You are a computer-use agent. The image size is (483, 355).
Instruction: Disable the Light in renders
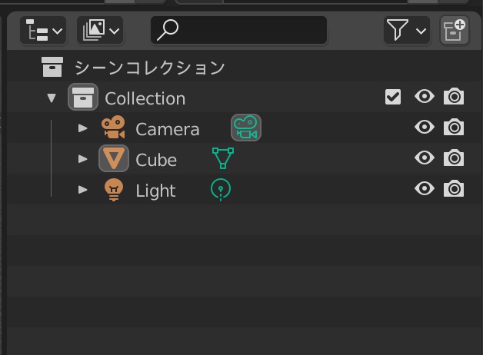tap(454, 189)
